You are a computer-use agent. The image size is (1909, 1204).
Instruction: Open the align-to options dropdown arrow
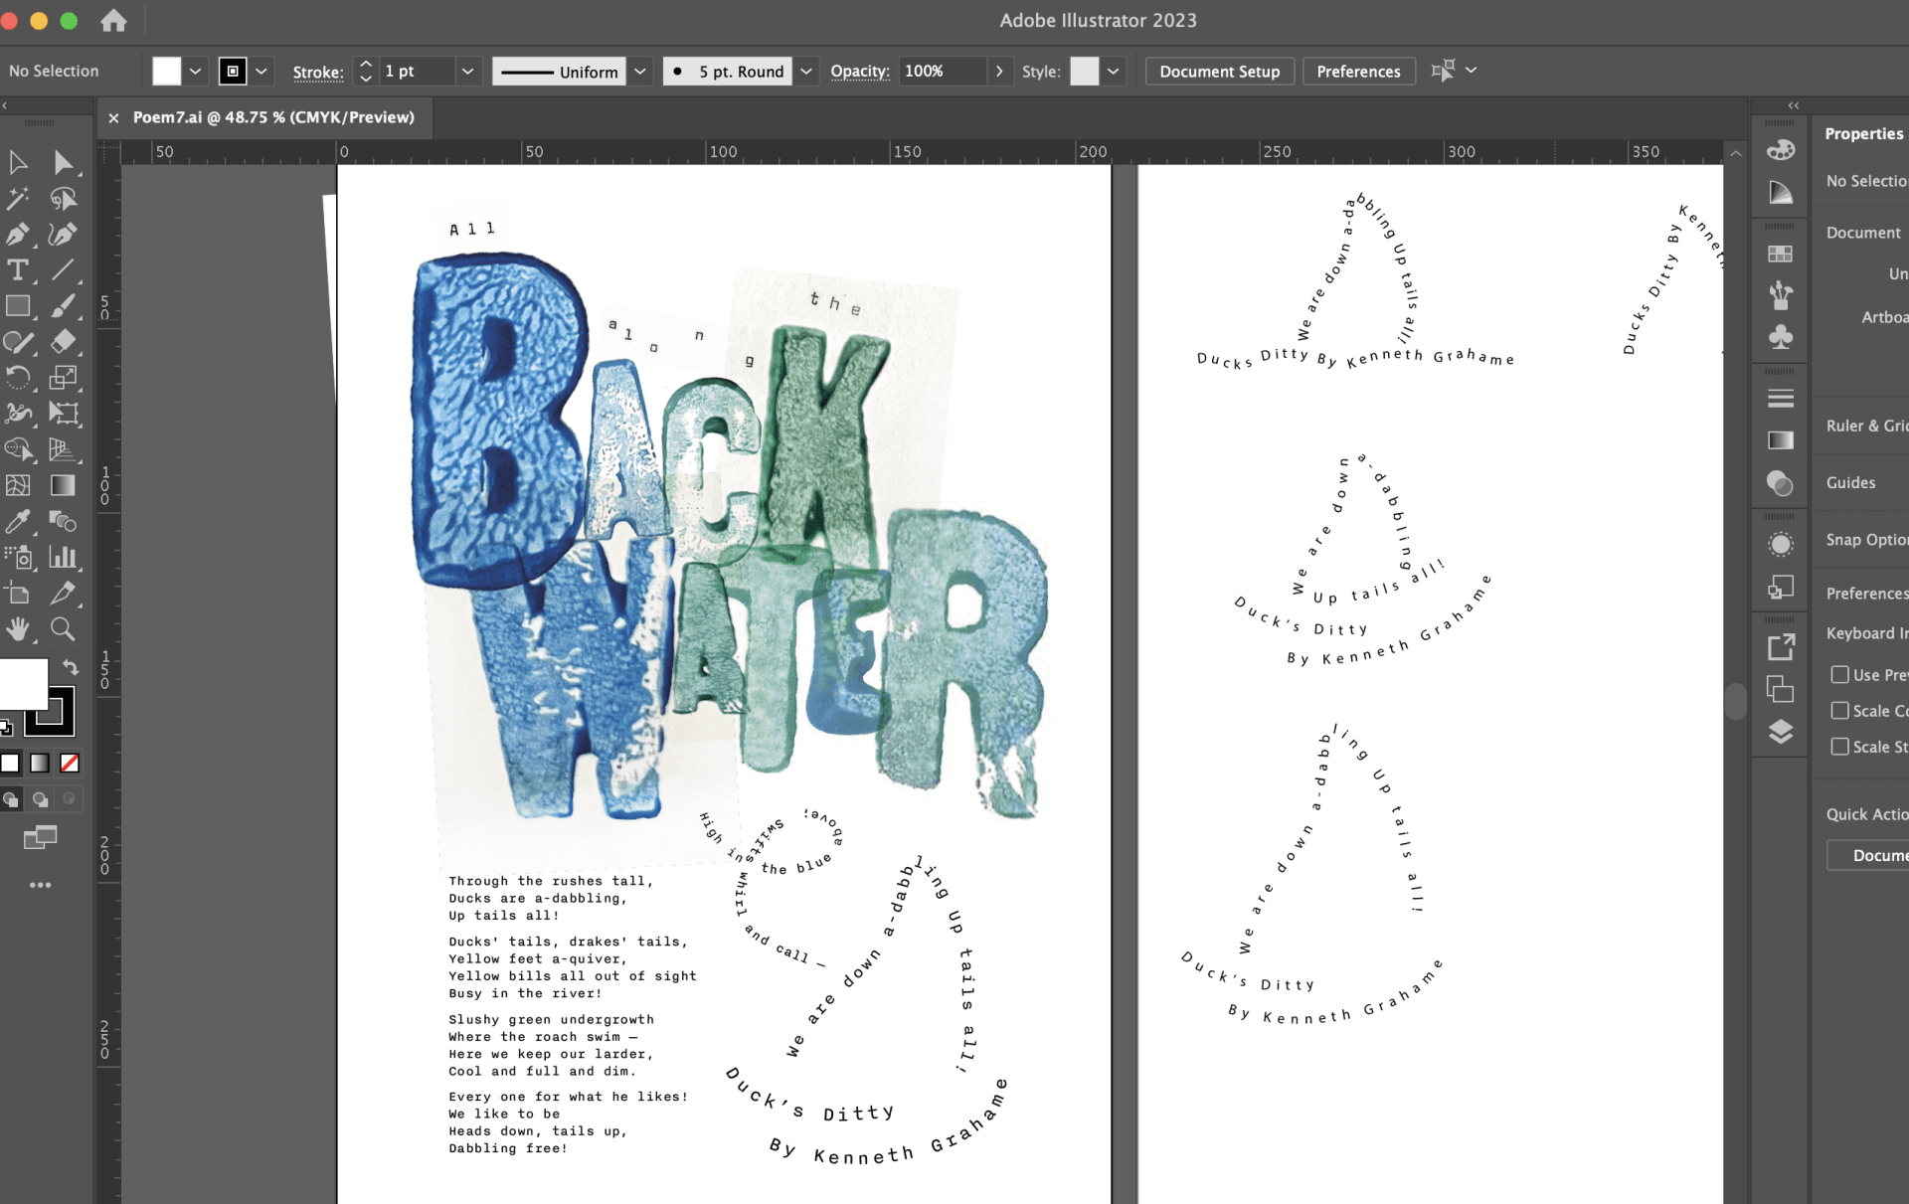point(1472,70)
